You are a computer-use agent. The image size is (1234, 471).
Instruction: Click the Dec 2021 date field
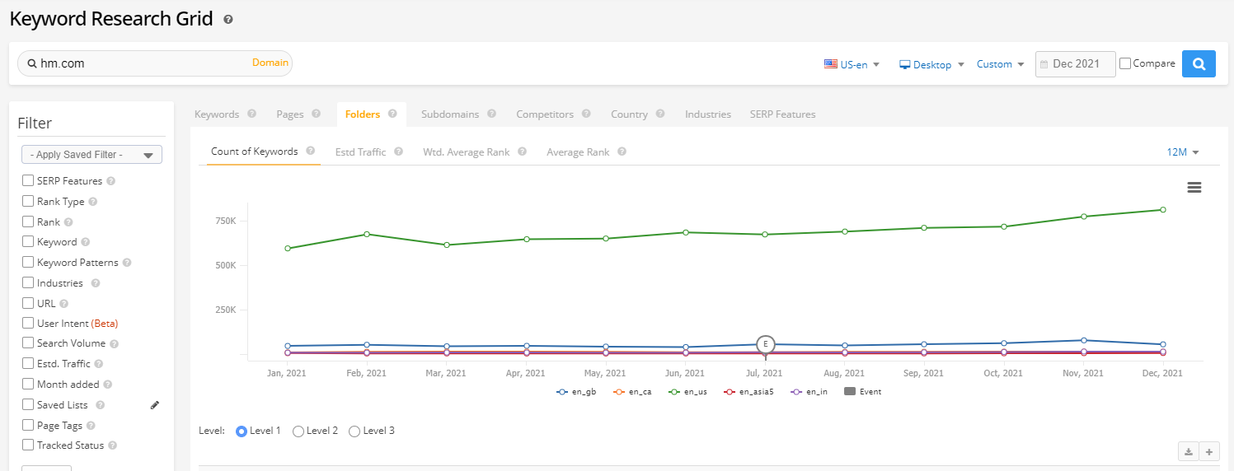pos(1075,63)
